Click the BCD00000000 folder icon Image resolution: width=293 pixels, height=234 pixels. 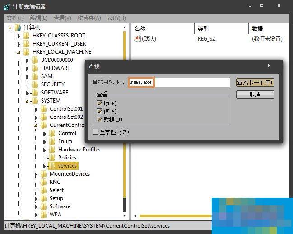point(35,60)
